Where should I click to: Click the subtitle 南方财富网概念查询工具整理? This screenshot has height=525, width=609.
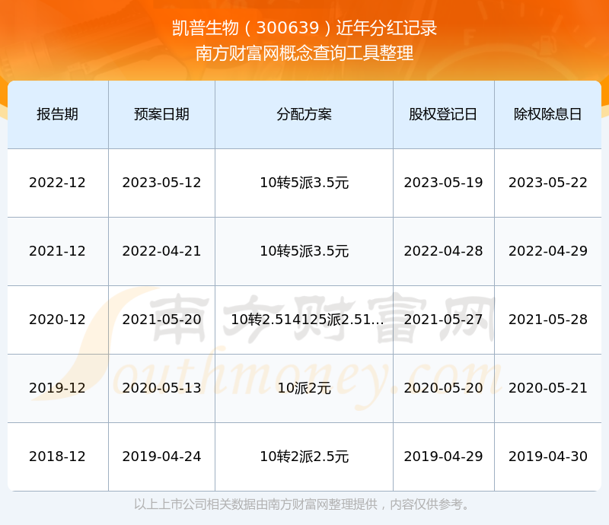pos(304,53)
